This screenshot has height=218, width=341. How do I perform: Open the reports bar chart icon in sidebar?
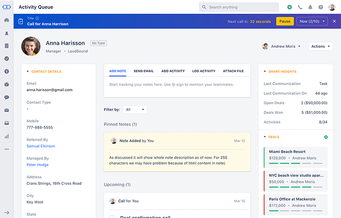tap(7, 136)
